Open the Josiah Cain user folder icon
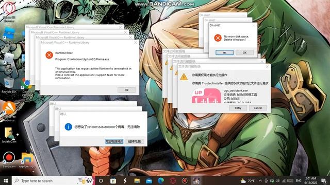Viewport: 330px width, 185px height. pos(9,135)
